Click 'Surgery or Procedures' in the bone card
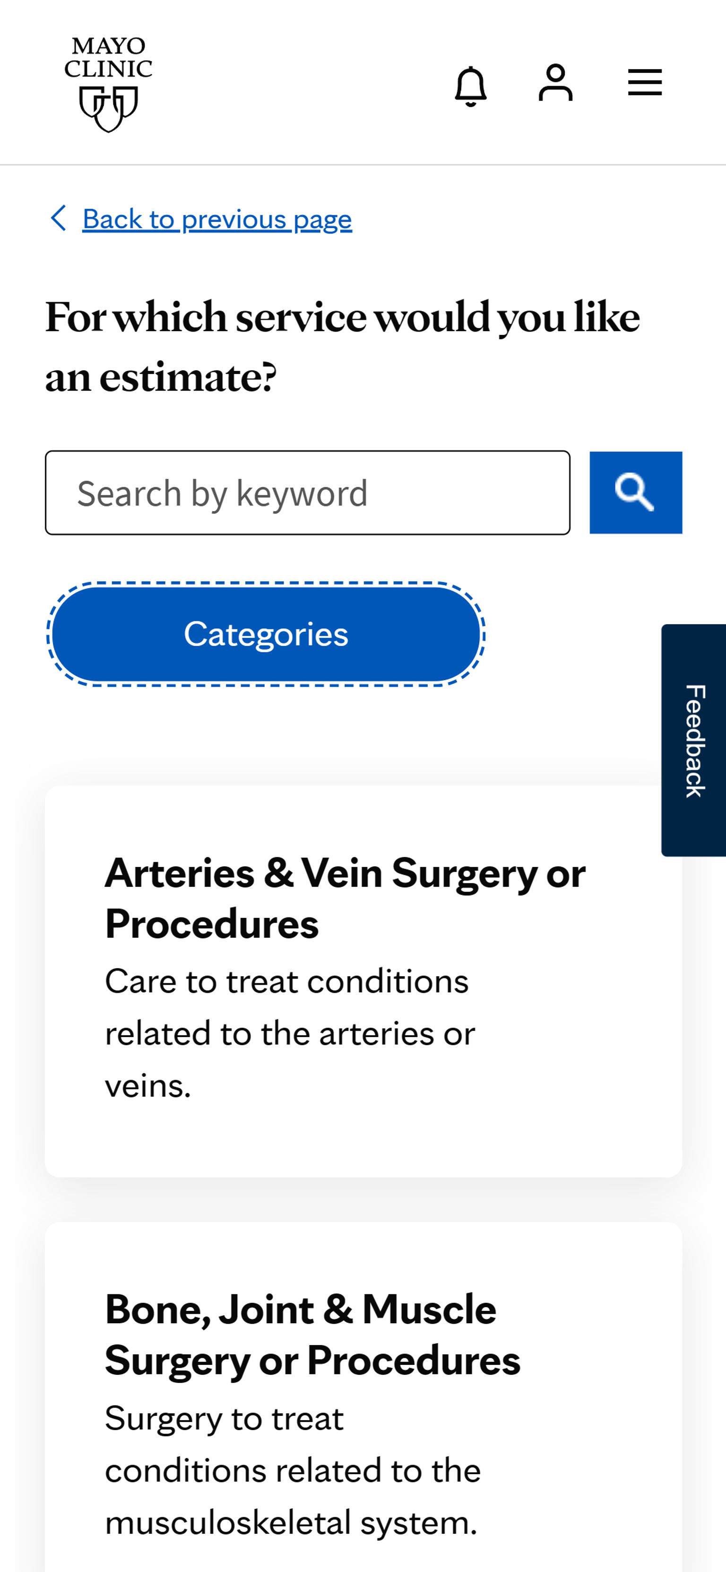Screen dimensions: 726x1572 tap(312, 1361)
